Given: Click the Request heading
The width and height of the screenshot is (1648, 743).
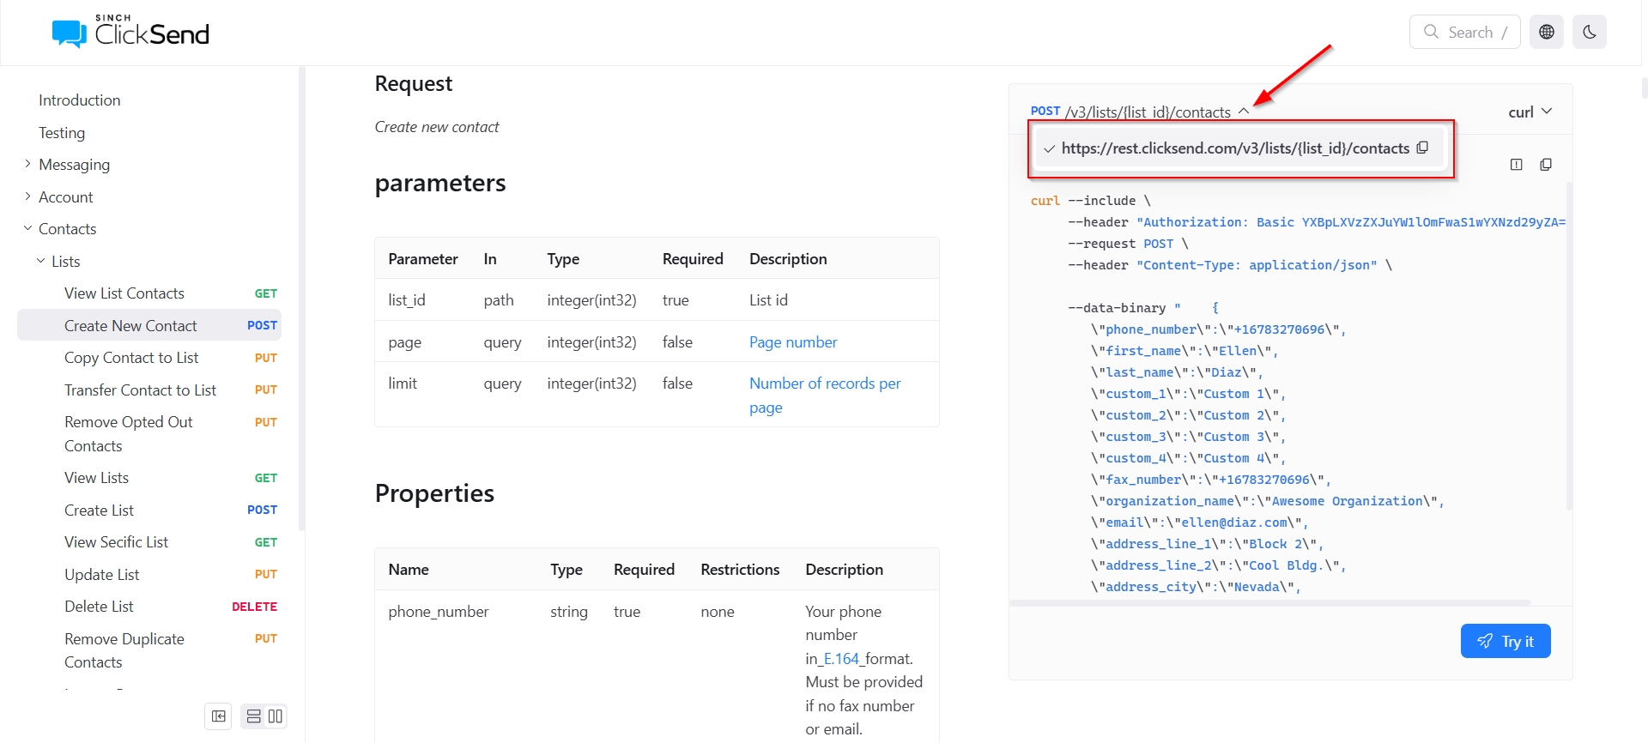Looking at the screenshot, I should point(414,83).
